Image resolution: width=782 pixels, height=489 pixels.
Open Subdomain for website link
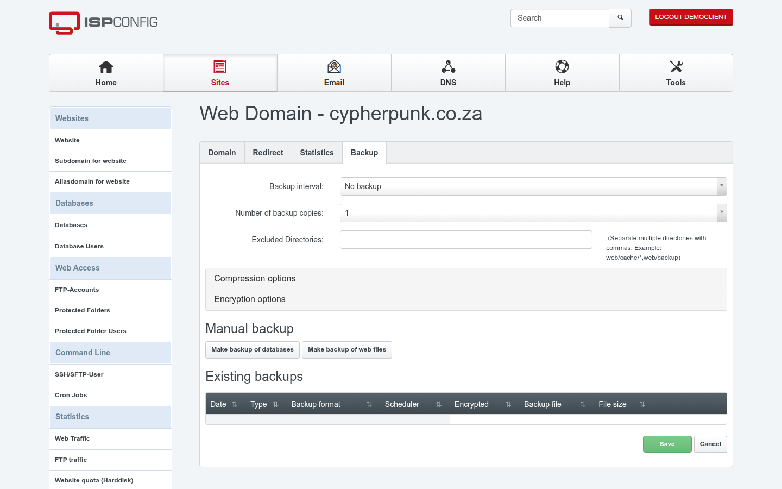(111, 161)
